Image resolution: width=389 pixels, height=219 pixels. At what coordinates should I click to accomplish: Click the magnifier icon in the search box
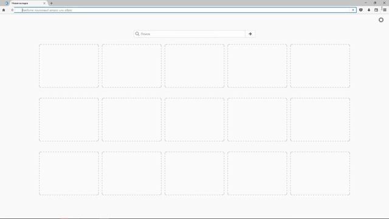point(137,34)
